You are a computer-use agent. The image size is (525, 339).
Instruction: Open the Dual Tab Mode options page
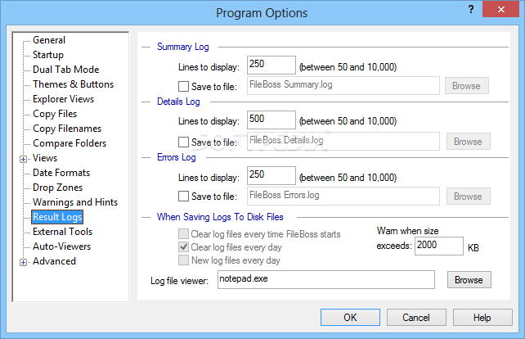(65, 70)
